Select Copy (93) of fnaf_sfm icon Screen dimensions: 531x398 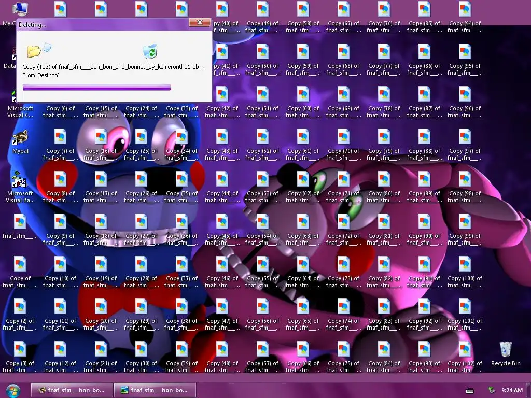pyautogui.click(x=424, y=357)
